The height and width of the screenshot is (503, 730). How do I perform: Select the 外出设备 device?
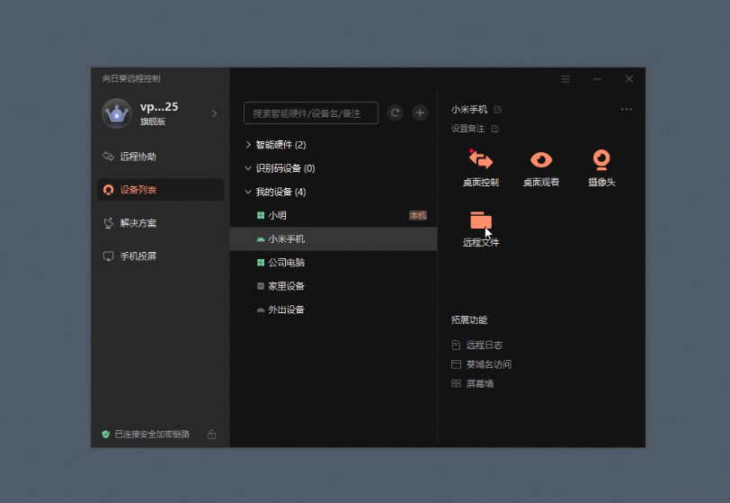pos(334,310)
